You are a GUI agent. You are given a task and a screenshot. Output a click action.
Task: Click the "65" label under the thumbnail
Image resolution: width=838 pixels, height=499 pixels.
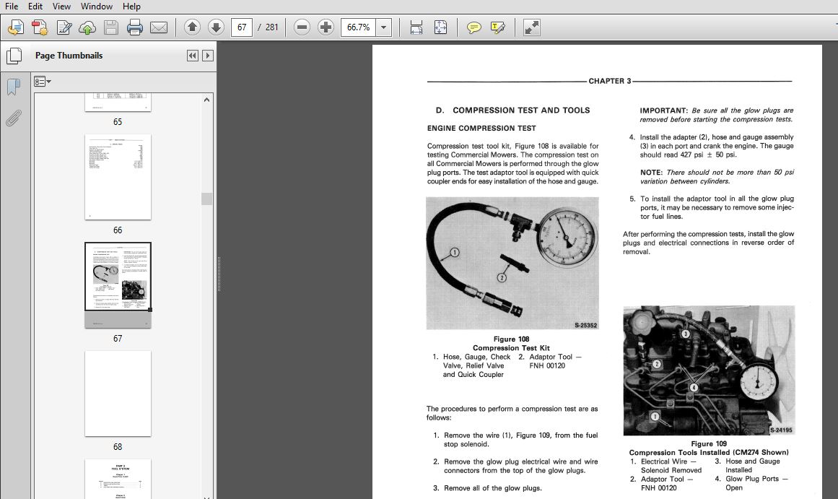[x=118, y=122]
